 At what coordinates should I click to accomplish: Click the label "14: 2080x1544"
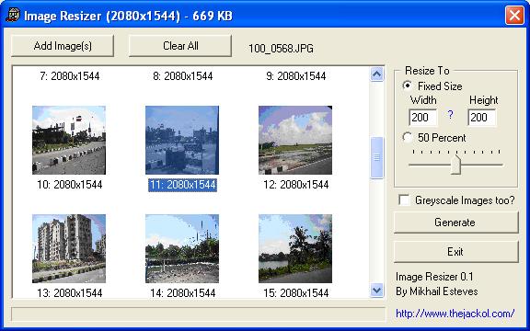click(182, 292)
